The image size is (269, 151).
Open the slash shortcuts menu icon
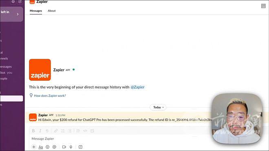pos(80,147)
